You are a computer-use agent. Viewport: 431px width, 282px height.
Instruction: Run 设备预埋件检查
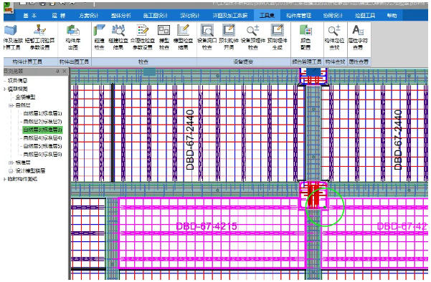253,37
